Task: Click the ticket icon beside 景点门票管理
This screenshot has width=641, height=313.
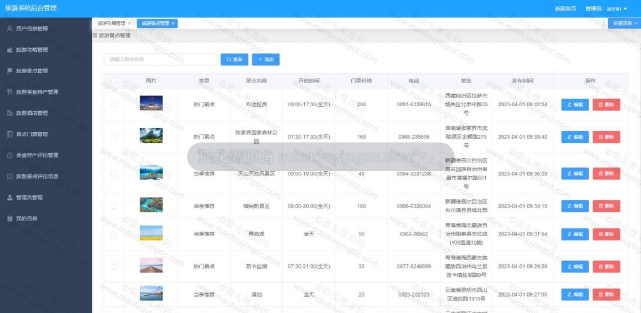Action: click(10, 134)
